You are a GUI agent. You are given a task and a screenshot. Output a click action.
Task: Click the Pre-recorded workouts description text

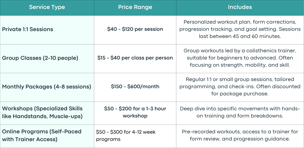click(240, 135)
